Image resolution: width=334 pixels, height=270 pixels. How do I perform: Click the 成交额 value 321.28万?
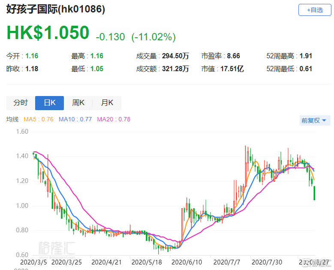(x=175, y=69)
